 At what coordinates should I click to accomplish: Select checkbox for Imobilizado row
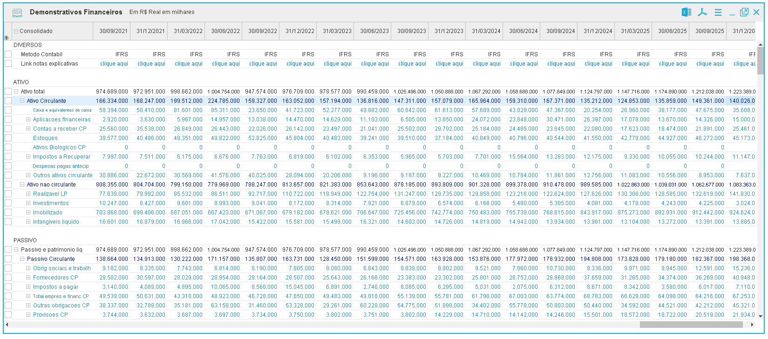point(8,213)
